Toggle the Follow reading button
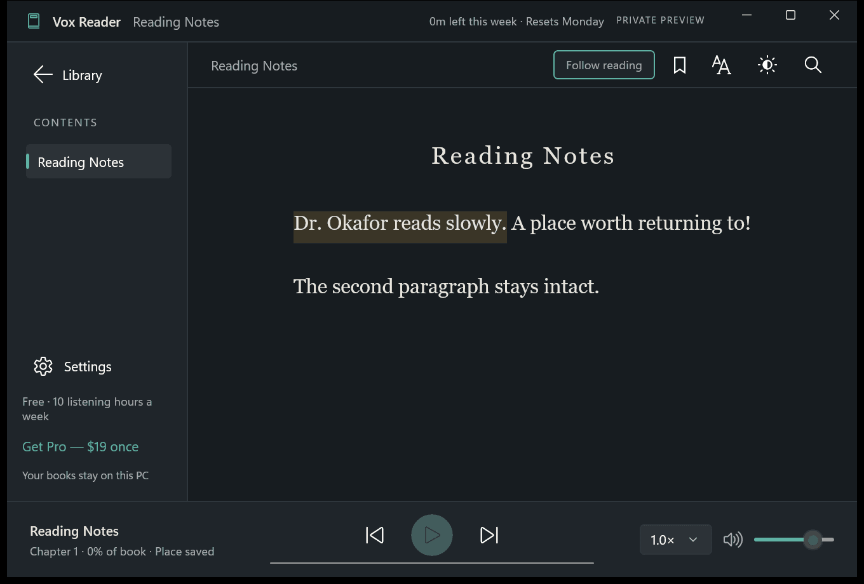 (x=604, y=65)
